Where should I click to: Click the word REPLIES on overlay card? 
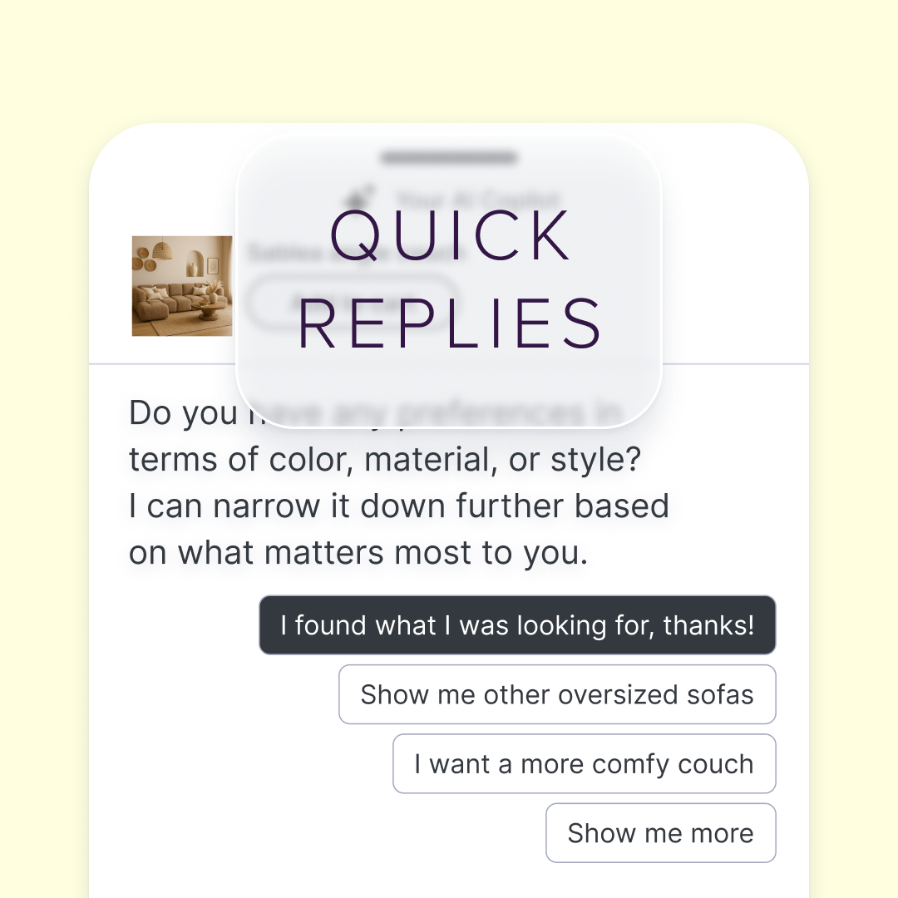pyautogui.click(x=450, y=323)
